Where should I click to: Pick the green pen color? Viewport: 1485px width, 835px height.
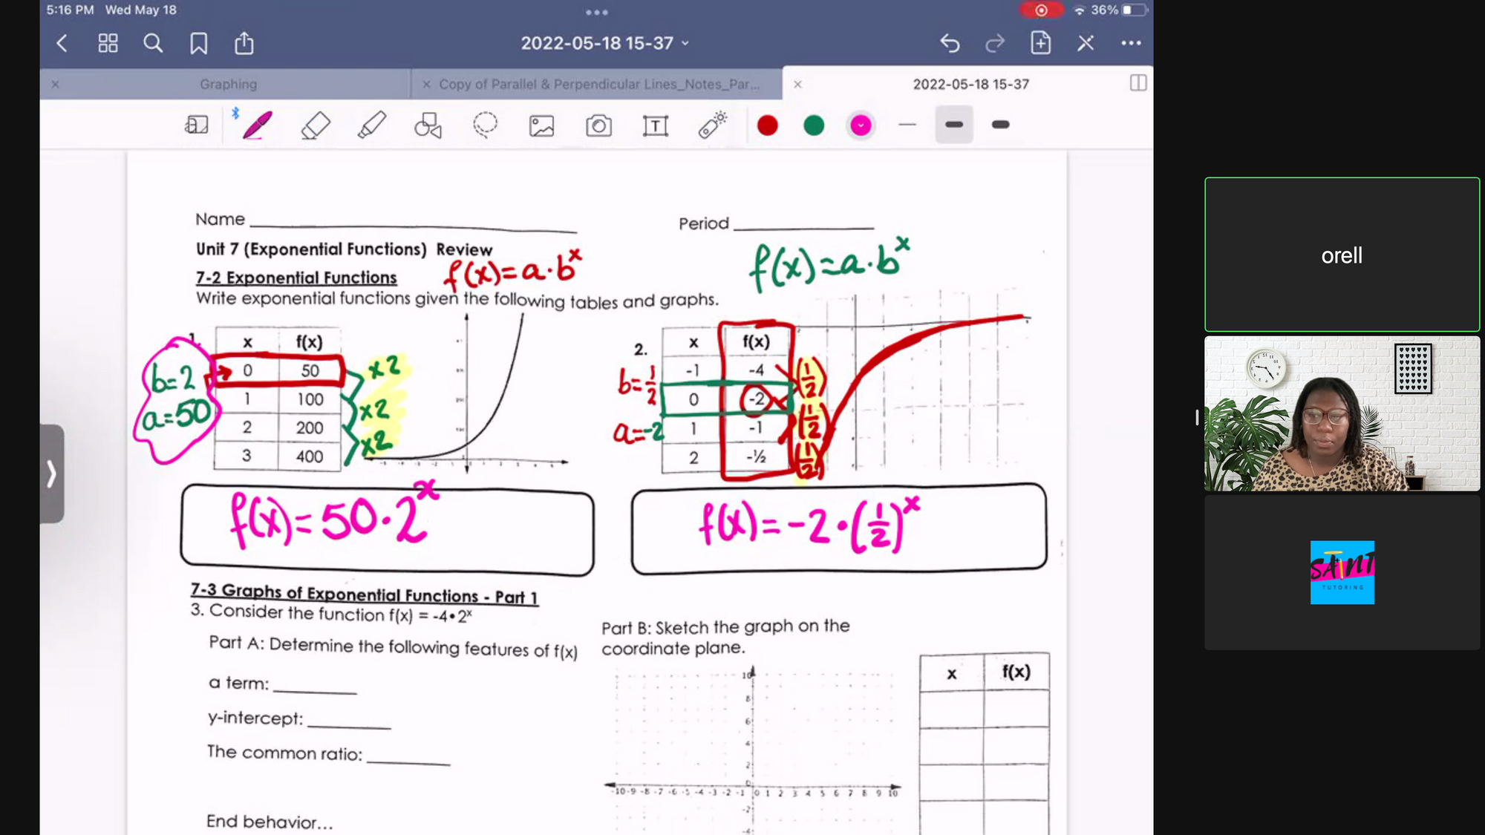point(814,125)
